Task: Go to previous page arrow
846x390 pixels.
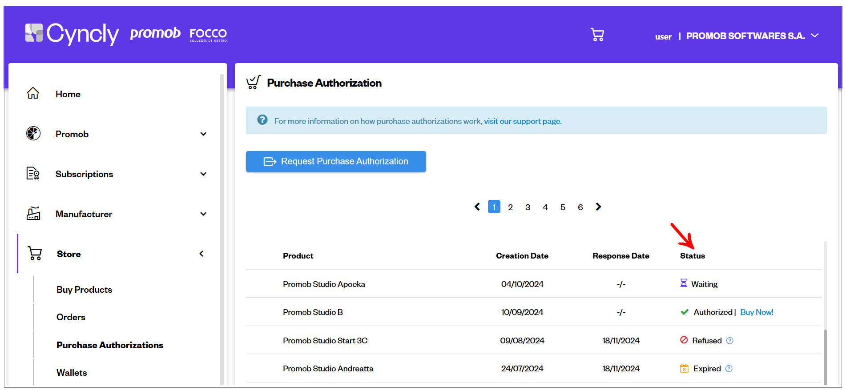Action: [477, 207]
